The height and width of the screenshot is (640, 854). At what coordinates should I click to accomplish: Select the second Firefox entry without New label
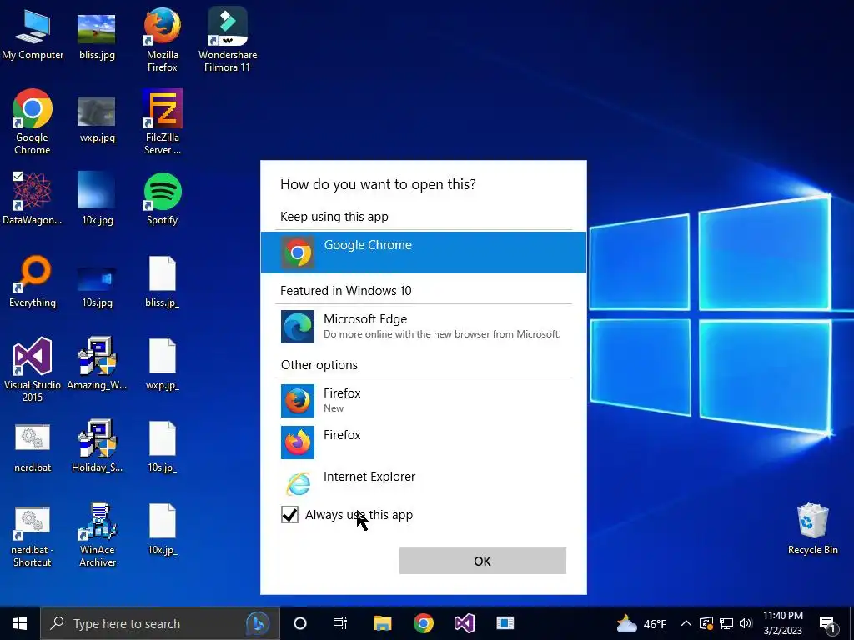[423, 442]
